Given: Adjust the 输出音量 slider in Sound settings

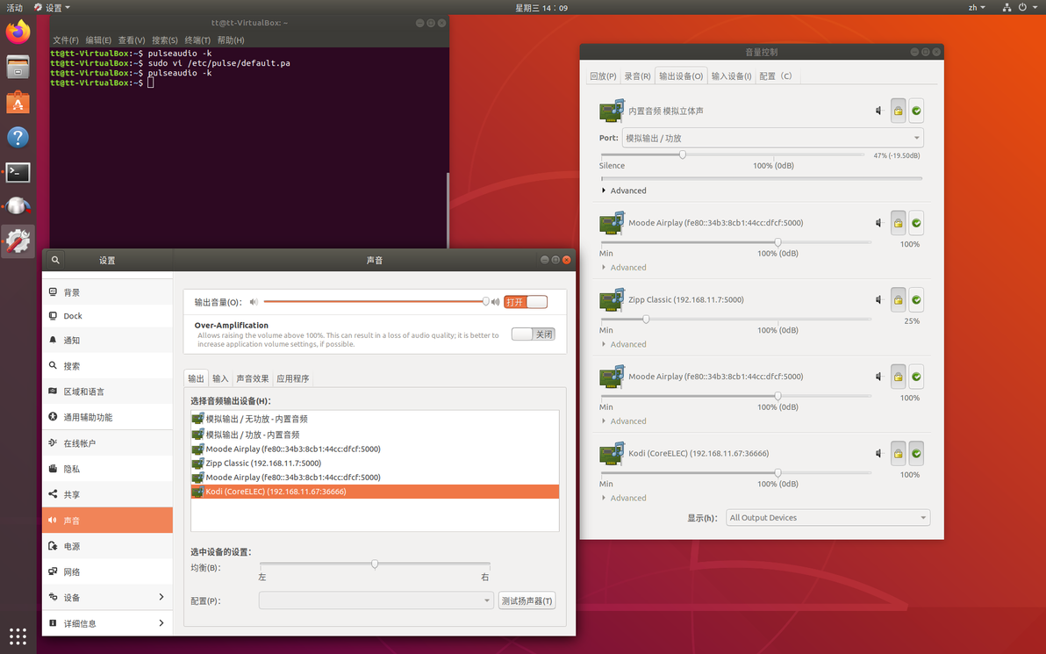Looking at the screenshot, I should 375,302.
